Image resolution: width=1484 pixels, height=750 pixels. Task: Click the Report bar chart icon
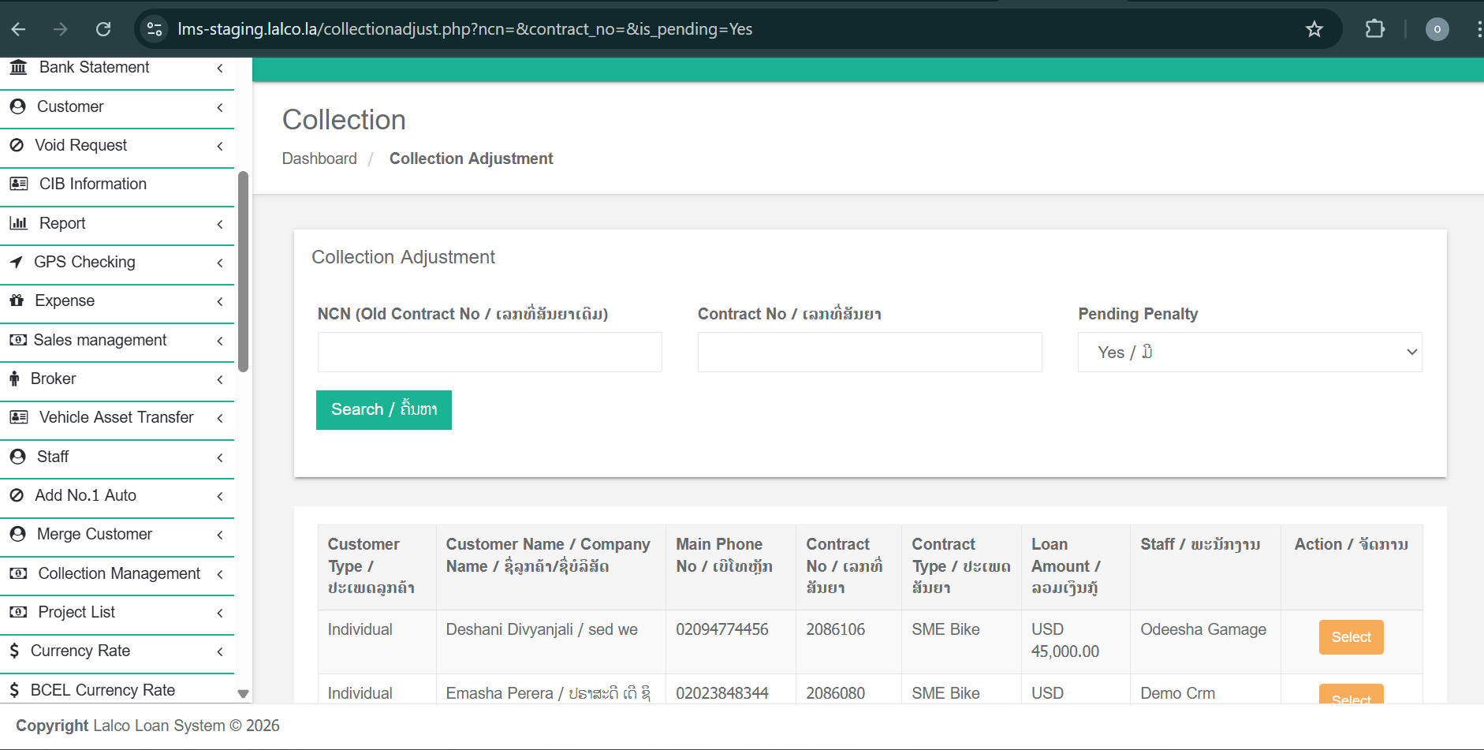coord(18,223)
